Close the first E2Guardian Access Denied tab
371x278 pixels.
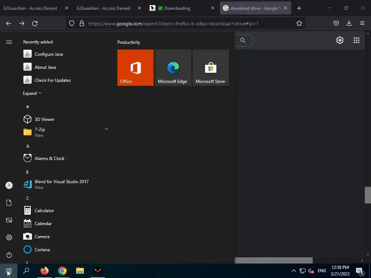67,8
